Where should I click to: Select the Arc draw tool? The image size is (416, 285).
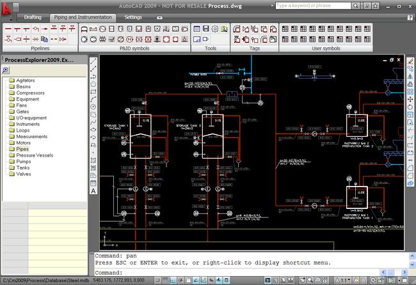(93, 99)
